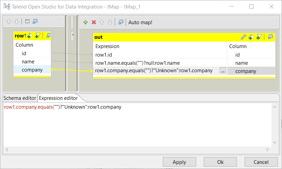Viewport: 282px width, 169px height.
Task: Click the row1.company.equals expression cell
Action: (156, 71)
